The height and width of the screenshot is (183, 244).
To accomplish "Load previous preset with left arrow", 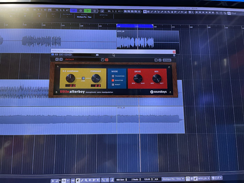I will coord(57,59).
